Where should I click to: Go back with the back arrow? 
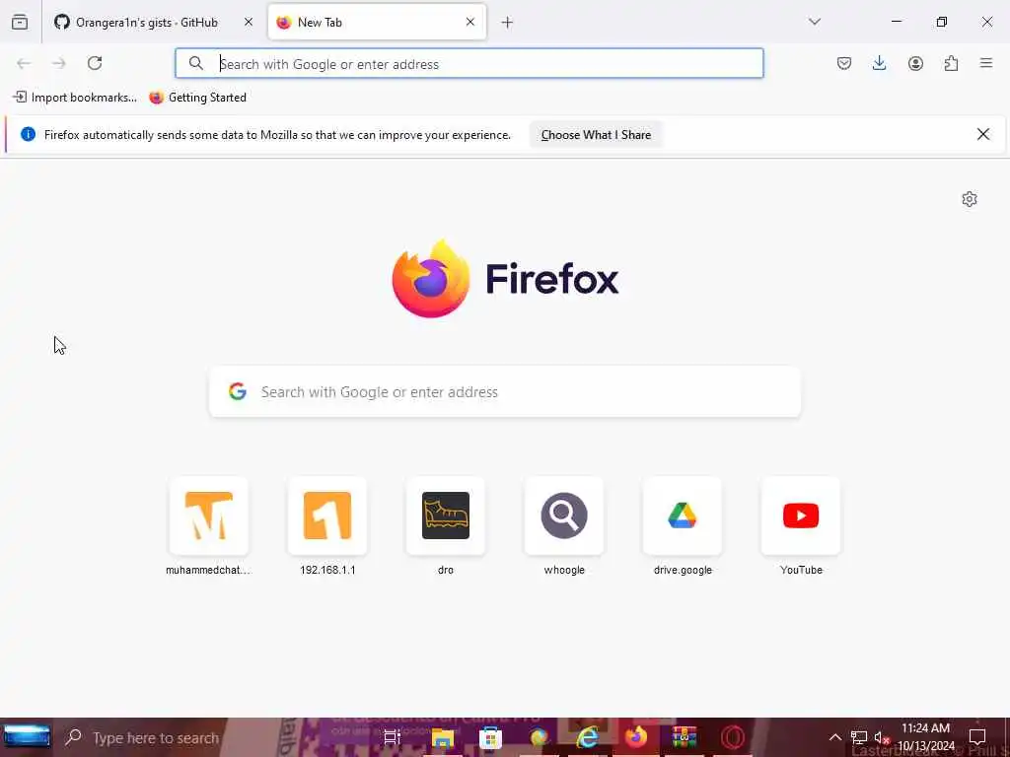coord(24,63)
